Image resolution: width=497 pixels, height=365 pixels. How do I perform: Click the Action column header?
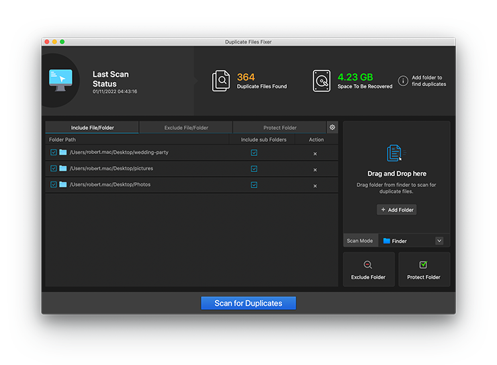pyautogui.click(x=316, y=140)
